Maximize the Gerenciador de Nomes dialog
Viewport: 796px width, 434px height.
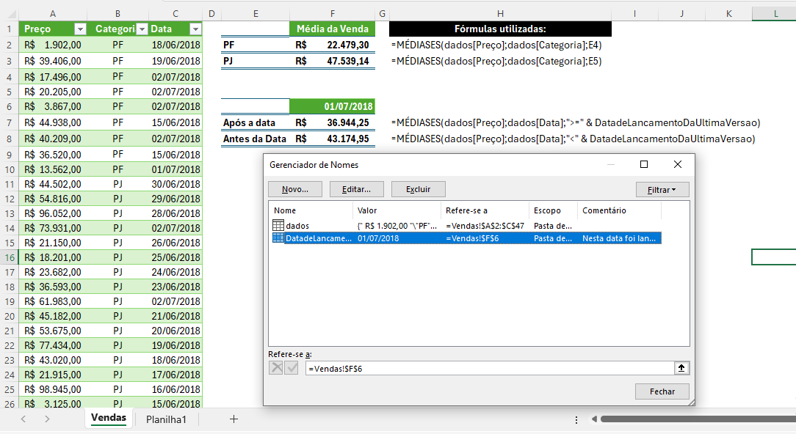point(644,164)
